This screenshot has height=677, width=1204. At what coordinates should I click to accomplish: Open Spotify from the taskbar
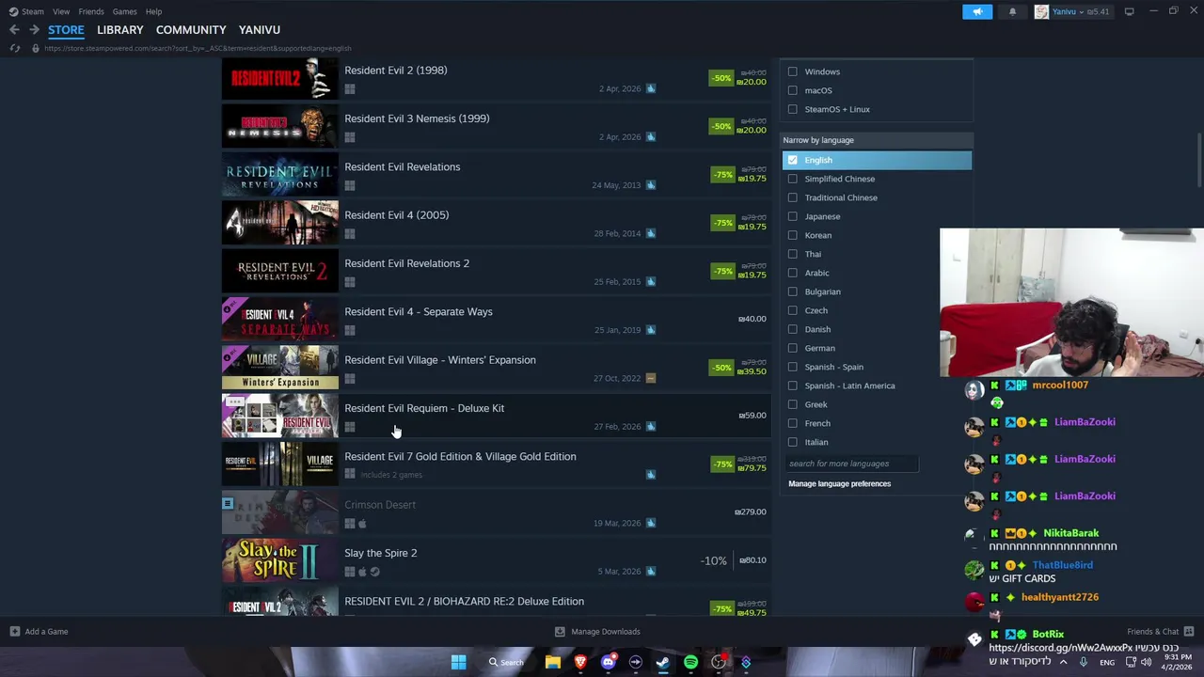[x=690, y=662]
